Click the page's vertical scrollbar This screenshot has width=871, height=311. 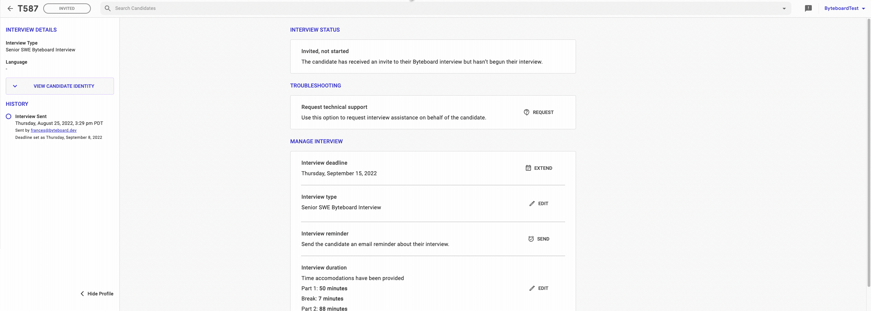(x=868, y=153)
